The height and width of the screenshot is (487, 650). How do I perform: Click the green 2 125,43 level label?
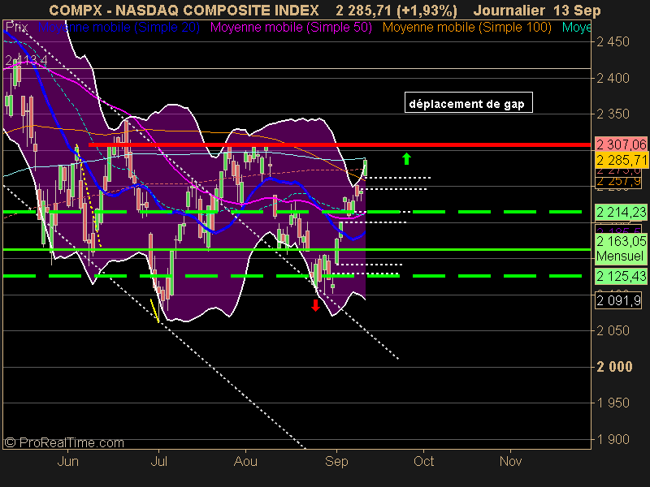tap(621, 276)
